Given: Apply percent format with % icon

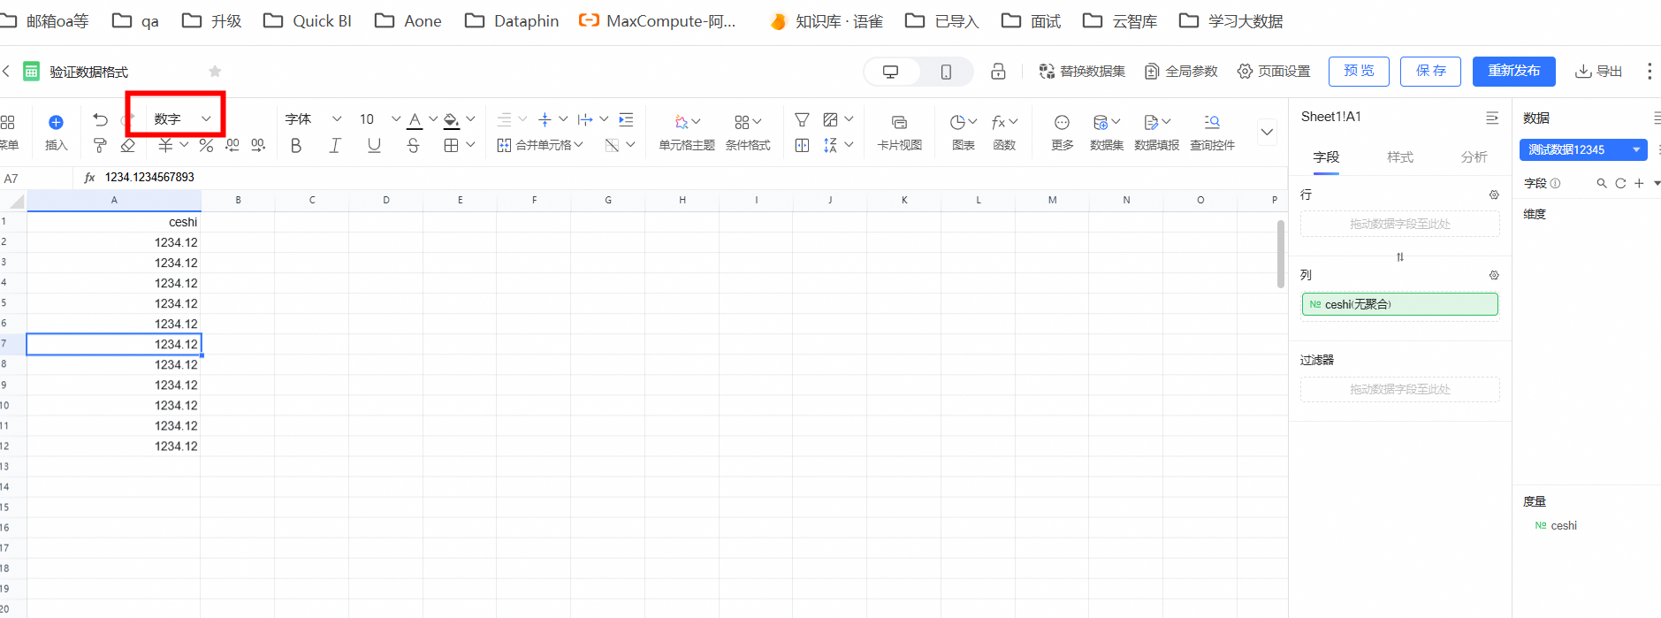Looking at the screenshot, I should click(206, 145).
